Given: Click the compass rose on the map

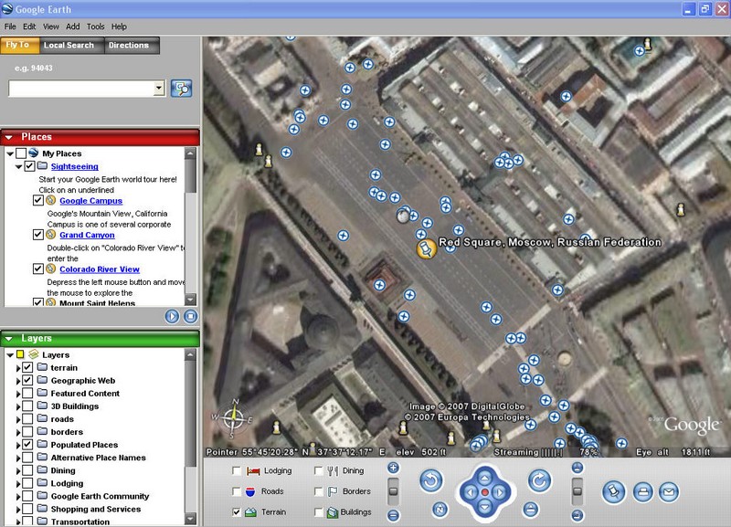Looking at the screenshot, I should [x=234, y=418].
